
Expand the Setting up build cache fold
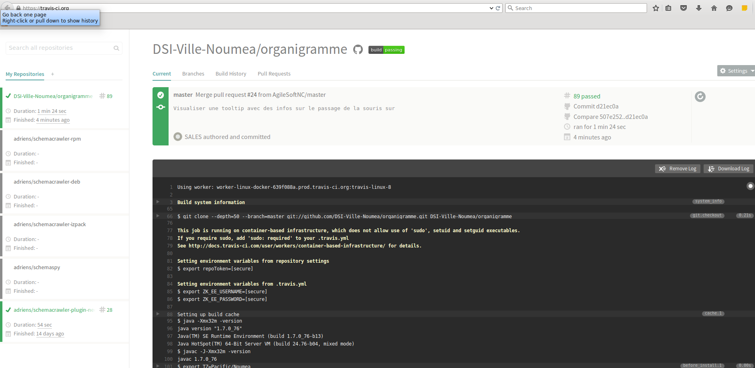158,314
